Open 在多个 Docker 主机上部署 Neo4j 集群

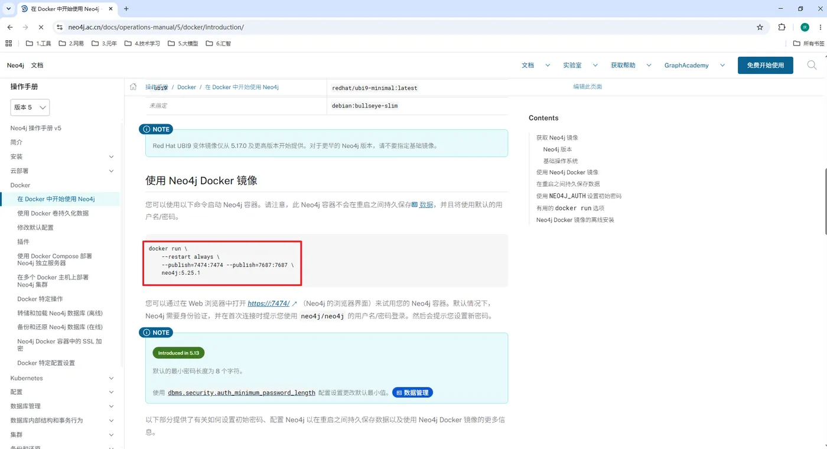click(53, 281)
